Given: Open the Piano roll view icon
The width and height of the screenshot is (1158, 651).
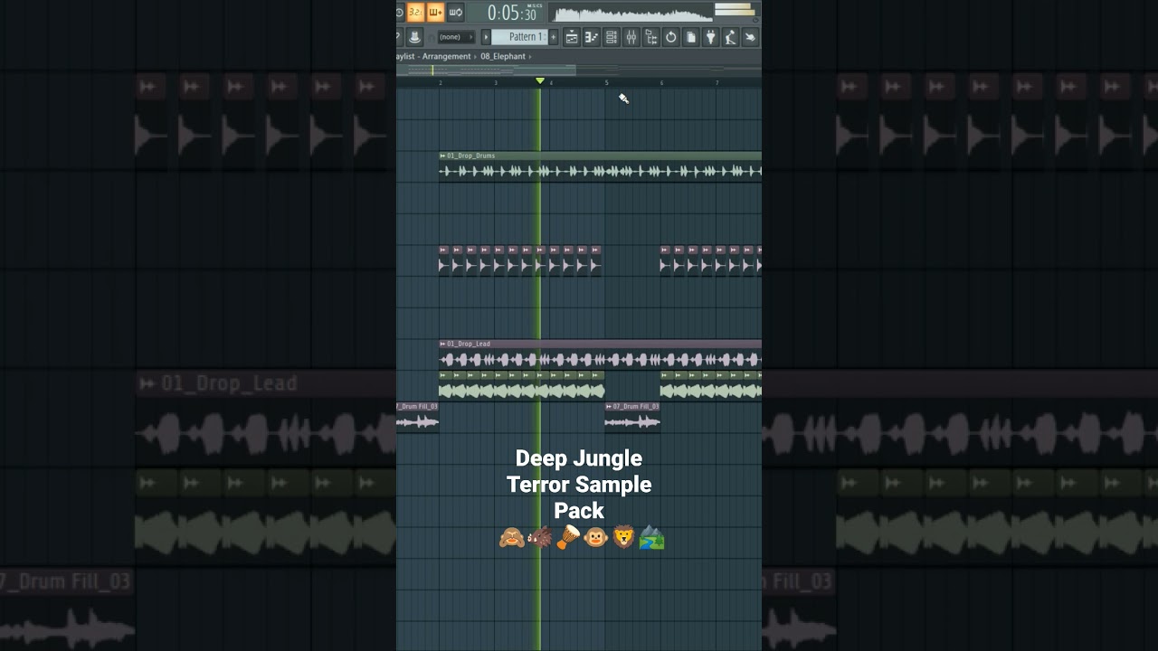Looking at the screenshot, I should 592,37.
